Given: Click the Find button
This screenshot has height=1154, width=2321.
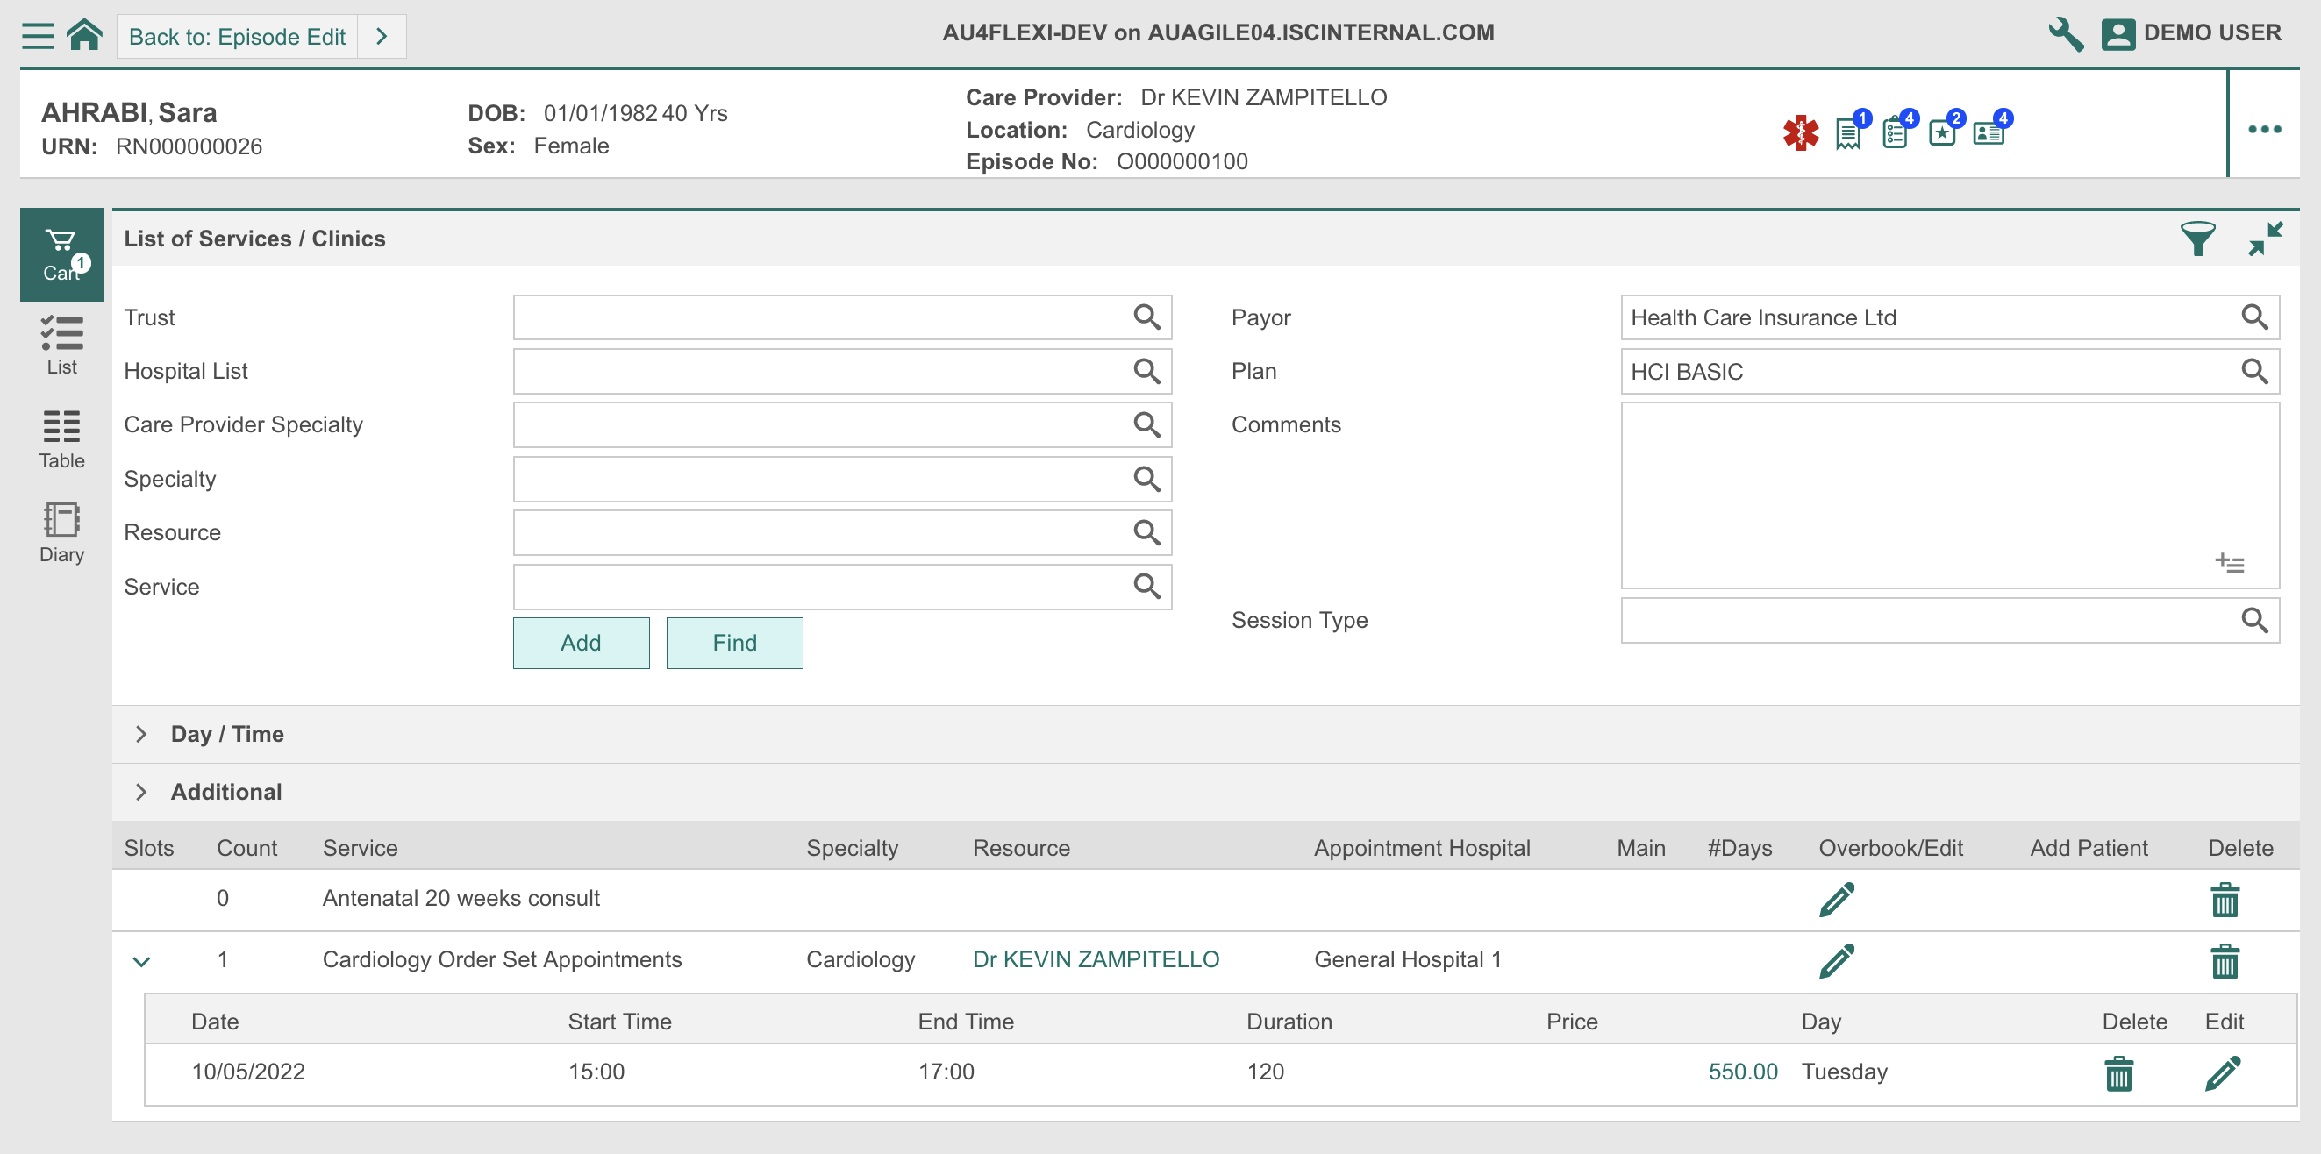Looking at the screenshot, I should point(734,642).
